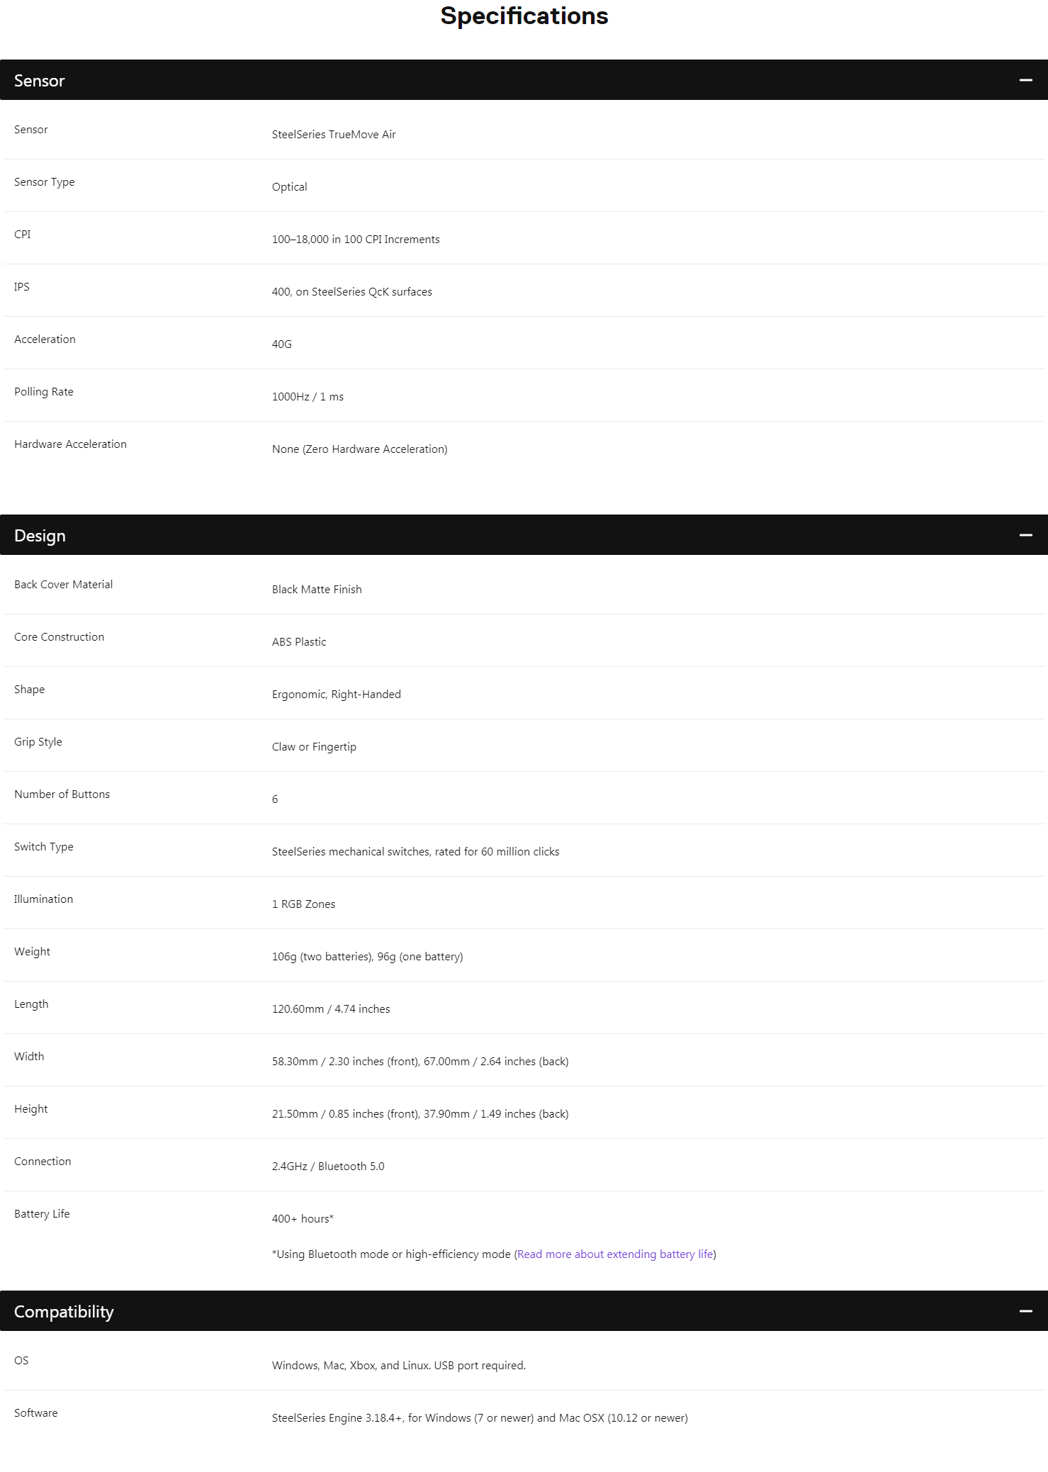Click the '2.4GHz / Bluetooth 5.0' connection value

pyautogui.click(x=328, y=1167)
